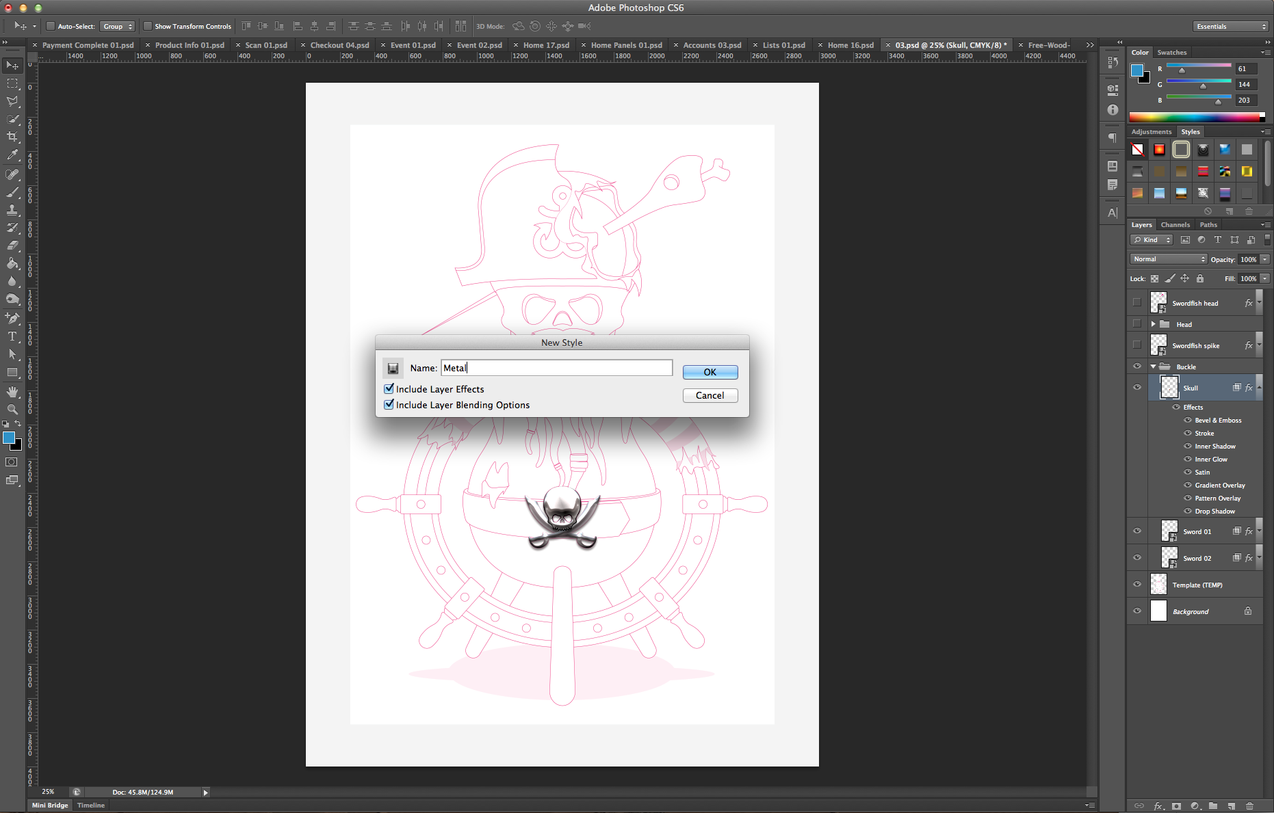Toggle Quick Mask mode
Screen dimensions: 1274x813
(x=12, y=462)
